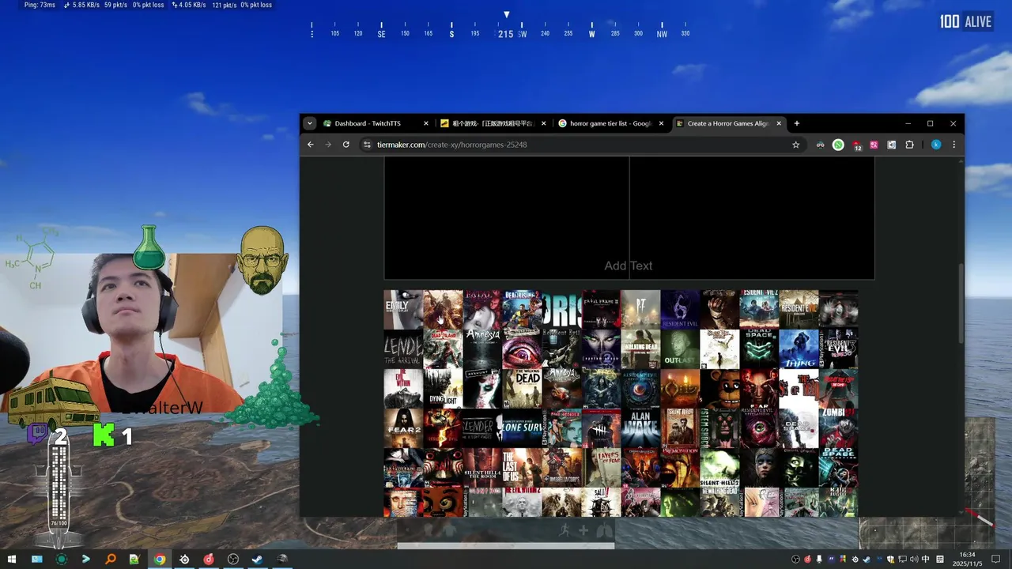Open the orange search app in taskbar
The image size is (1012, 569).
[111, 559]
